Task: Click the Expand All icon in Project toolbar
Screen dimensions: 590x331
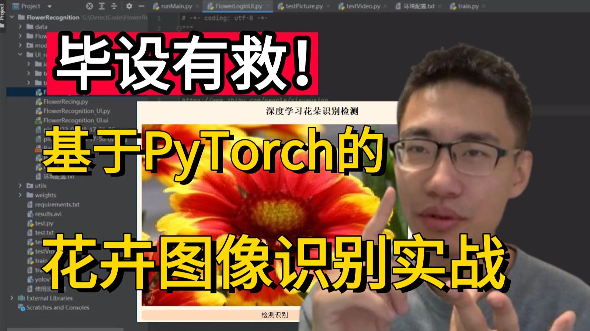Action: pos(102,6)
